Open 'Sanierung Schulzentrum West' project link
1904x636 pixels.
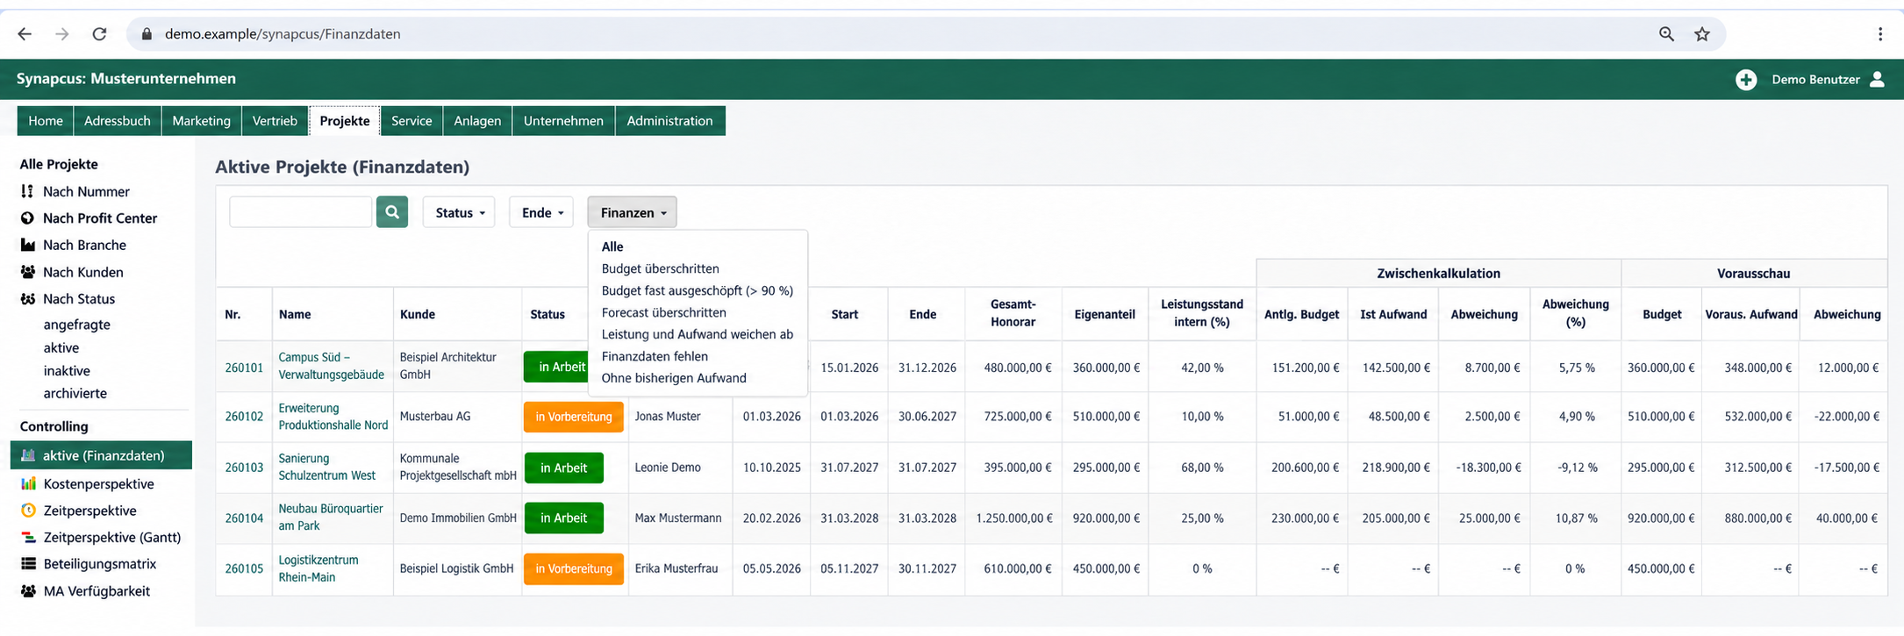point(326,467)
